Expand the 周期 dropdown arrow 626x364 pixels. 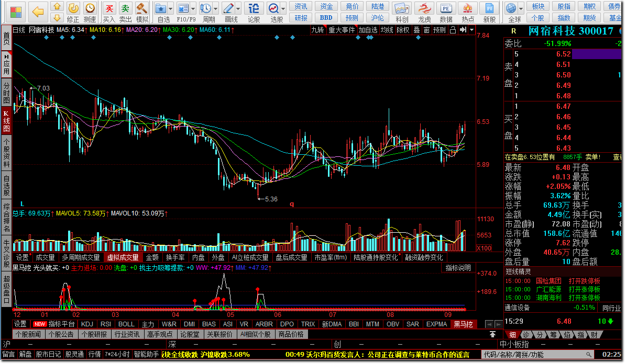coord(216,8)
